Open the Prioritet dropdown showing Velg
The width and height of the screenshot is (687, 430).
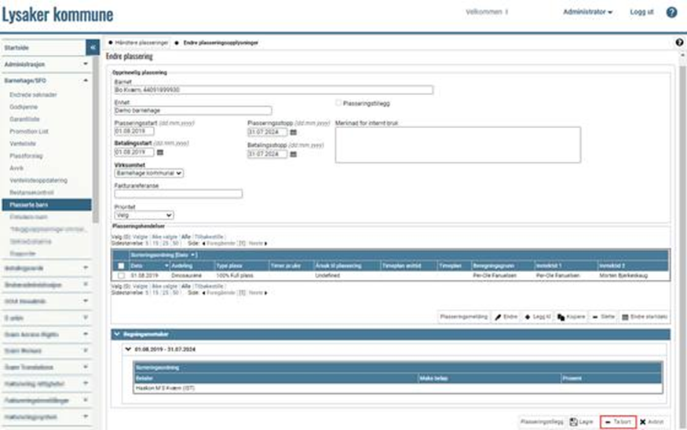click(x=144, y=215)
